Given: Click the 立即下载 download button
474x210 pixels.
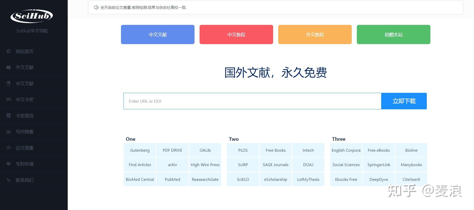Looking at the screenshot, I should 404,101.
